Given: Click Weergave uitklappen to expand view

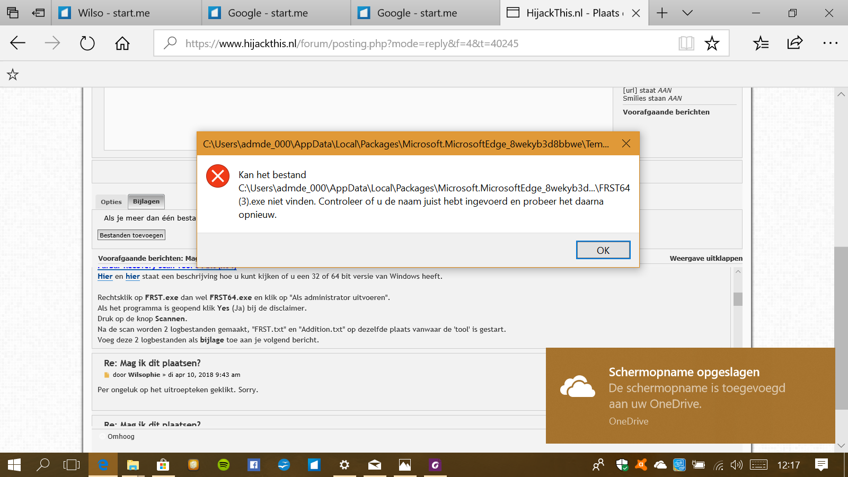Looking at the screenshot, I should click(x=705, y=259).
